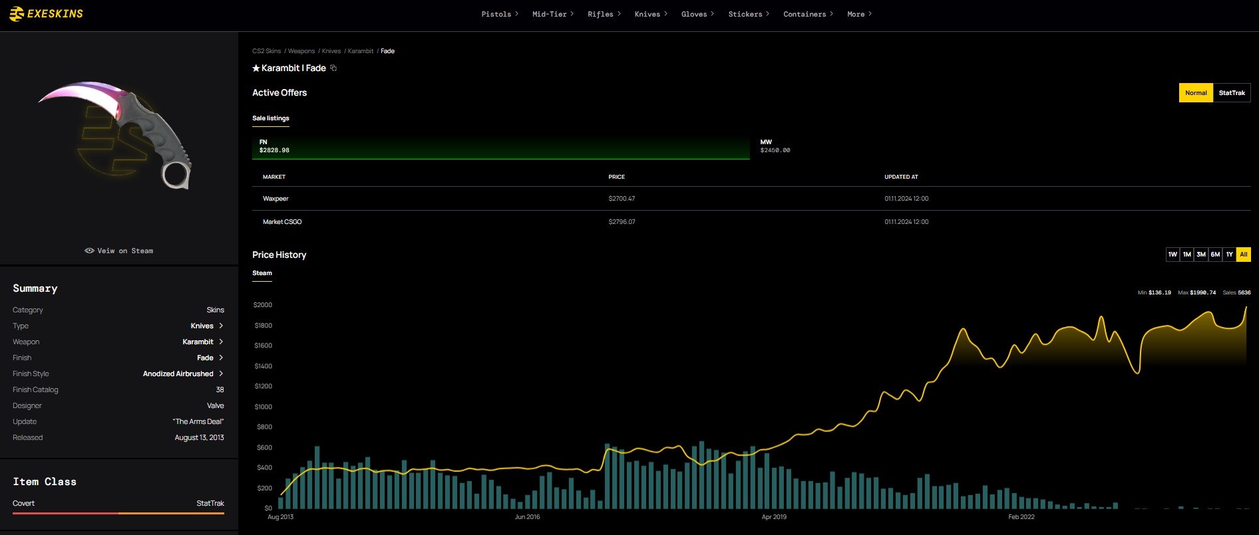Set price history range to 3M
Viewport: 1259px width, 535px height.
click(x=1201, y=255)
